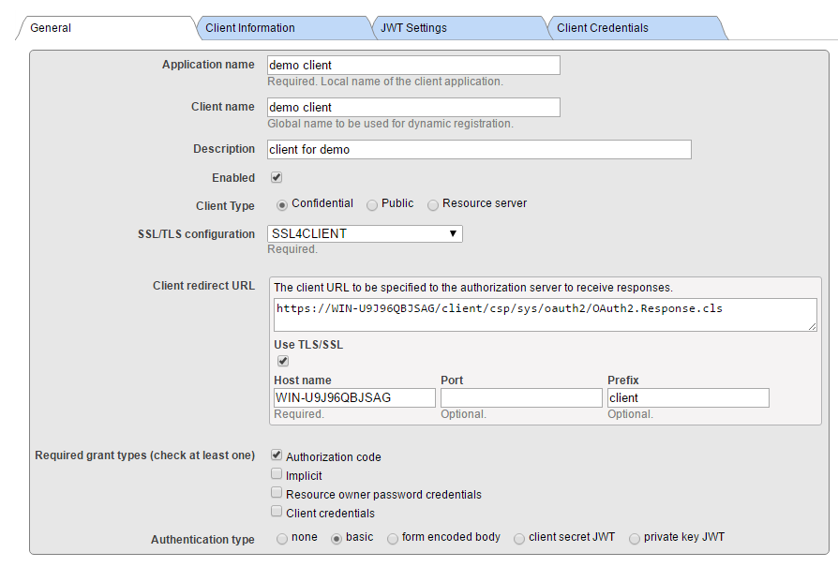Select basic authentication type
The image size is (838, 567).
337,539
